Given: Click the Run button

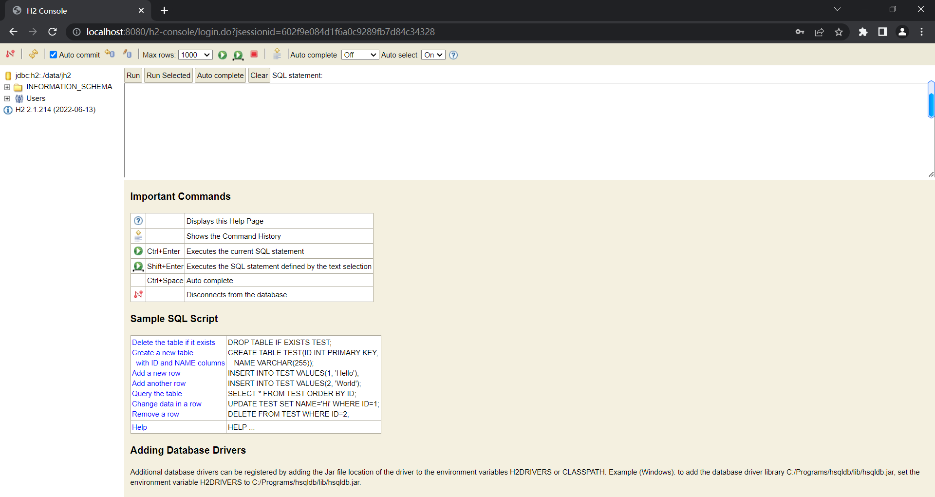Looking at the screenshot, I should tap(133, 75).
